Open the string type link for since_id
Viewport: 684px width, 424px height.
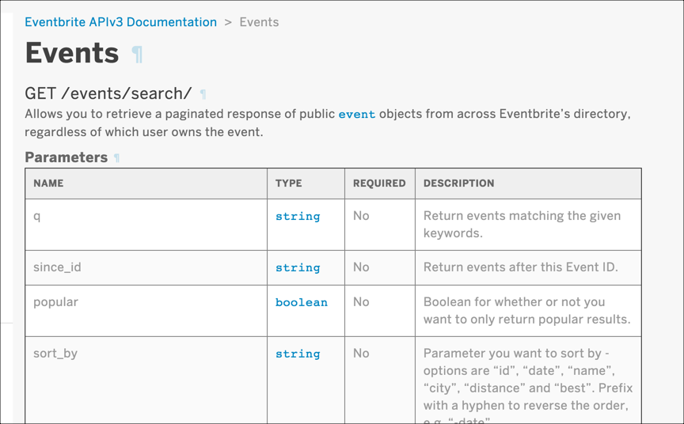(298, 267)
